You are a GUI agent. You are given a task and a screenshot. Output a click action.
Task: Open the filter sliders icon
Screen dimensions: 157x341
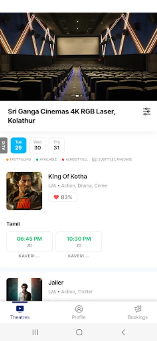click(147, 111)
